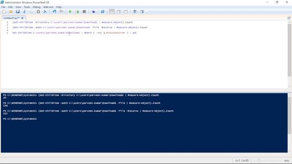Click the console -Directory command line
Viewport: 292px width, 164px height.
pos(81,95)
